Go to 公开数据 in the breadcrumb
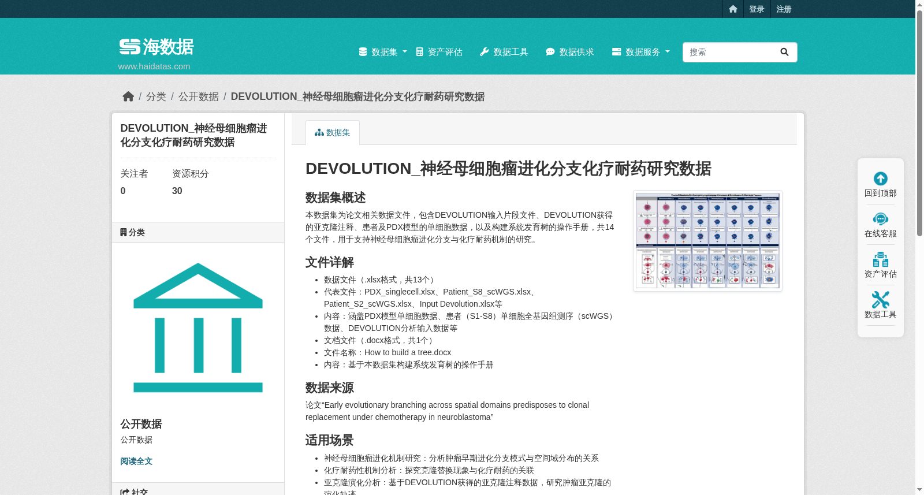Image resolution: width=924 pixels, height=495 pixels. click(199, 96)
